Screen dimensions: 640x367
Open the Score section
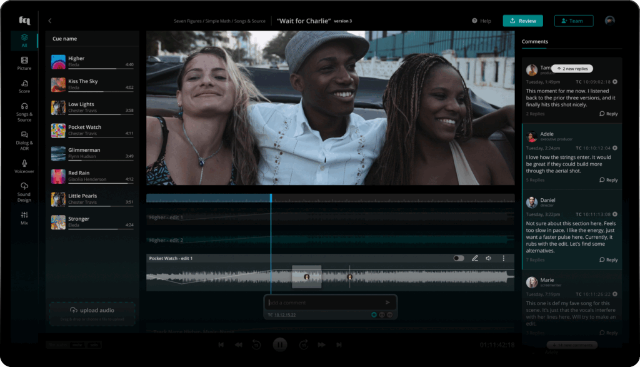(x=24, y=86)
